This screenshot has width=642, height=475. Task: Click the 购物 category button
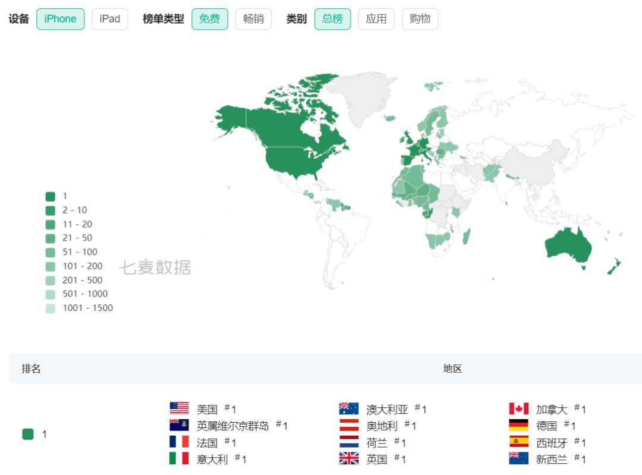[420, 18]
